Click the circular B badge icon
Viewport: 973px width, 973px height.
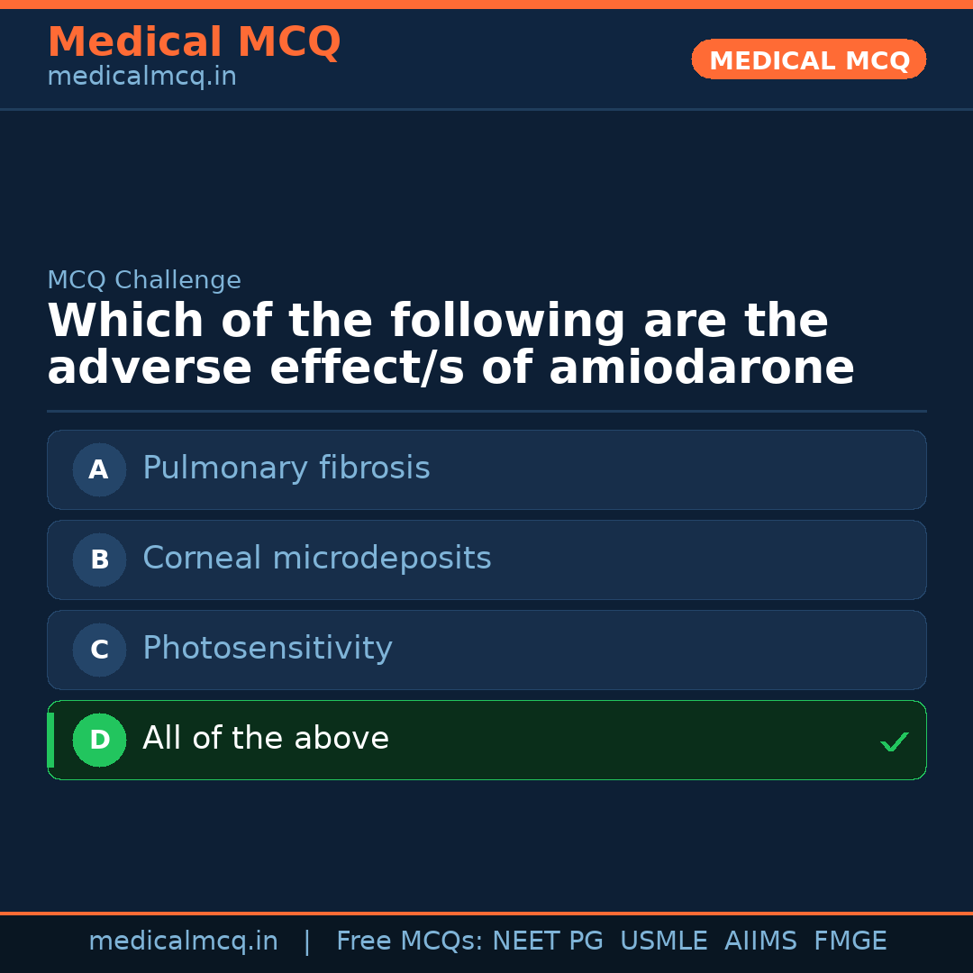click(x=99, y=559)
